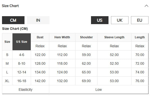Viewport: 152px width, 98px height.
Task: Select the S size row label
Action: tap(7, 55)
